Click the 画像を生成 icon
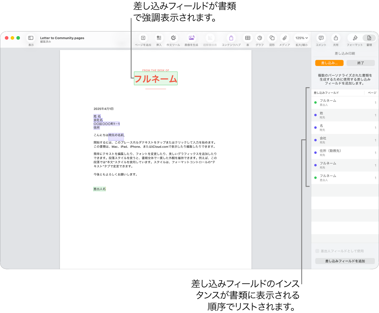Viewport: 379px width, 313px height. [x=191, y=38]
